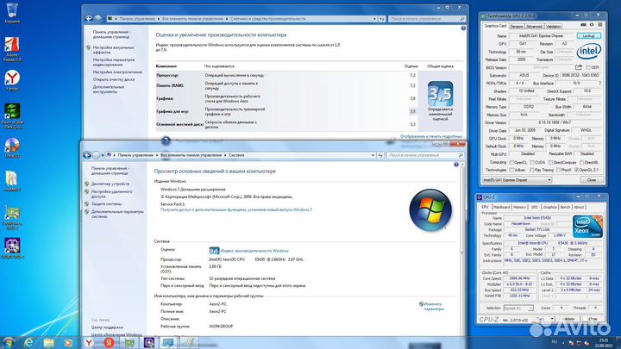621x349 pixels.
Task: Open the Windows Start menu orb
Action: tap(9, 342)
